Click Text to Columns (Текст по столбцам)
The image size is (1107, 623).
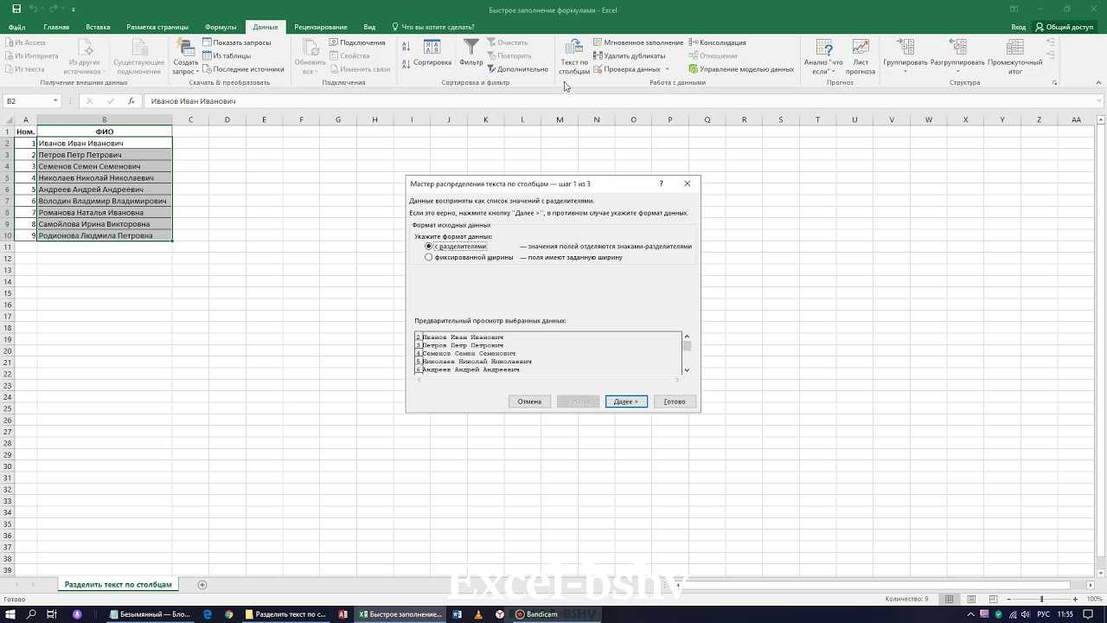pos(574,56)
